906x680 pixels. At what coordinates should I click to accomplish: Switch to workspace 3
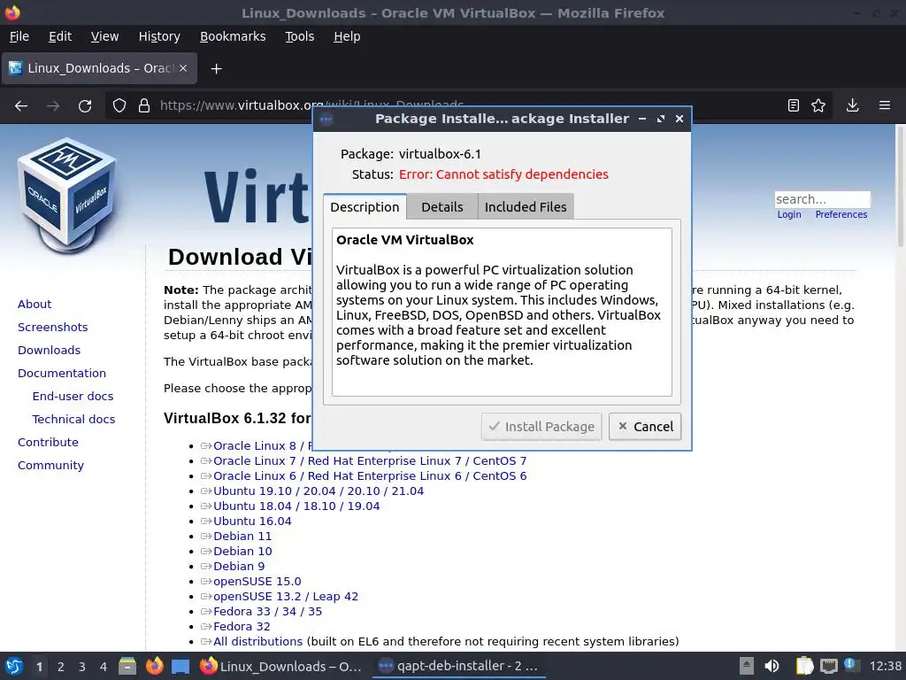(82, 667)
